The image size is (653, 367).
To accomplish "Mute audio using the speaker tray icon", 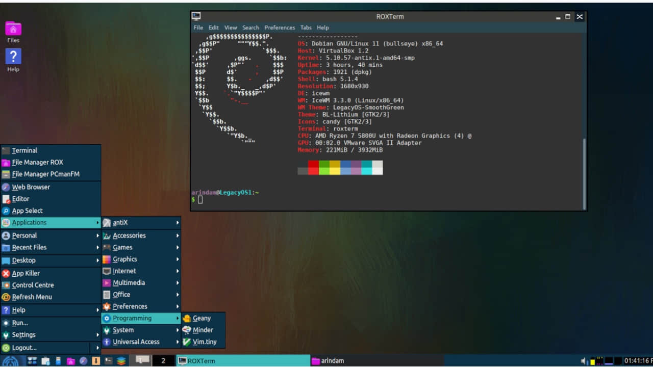I will pyautogui.click(x=584, y=360).
